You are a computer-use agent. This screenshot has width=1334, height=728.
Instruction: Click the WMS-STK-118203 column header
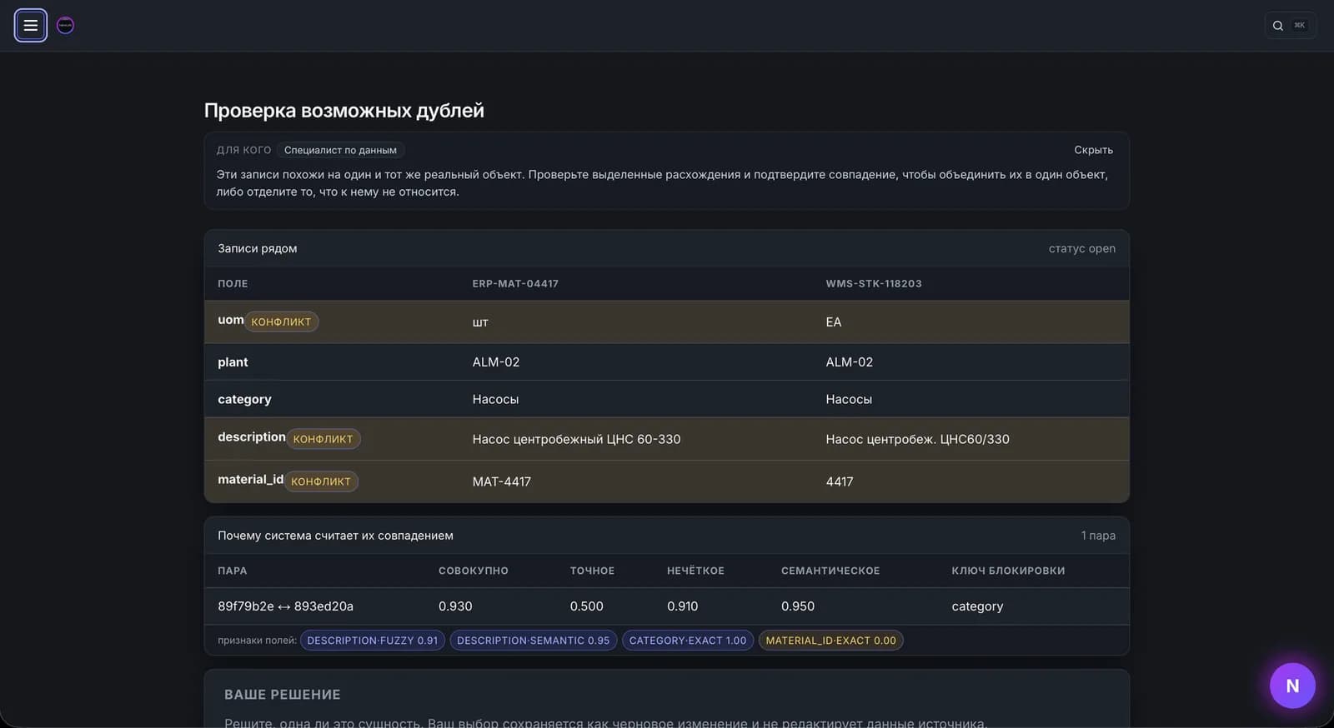[x=874, y=284]
